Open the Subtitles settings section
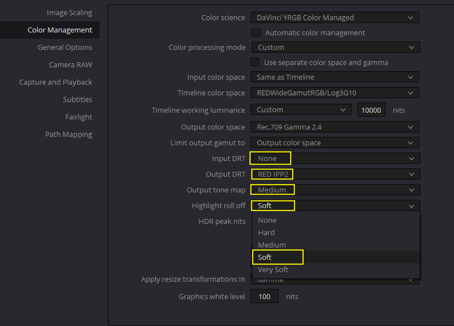The width and height of the screenshot is (454, 326). click(x=78, y=99)
